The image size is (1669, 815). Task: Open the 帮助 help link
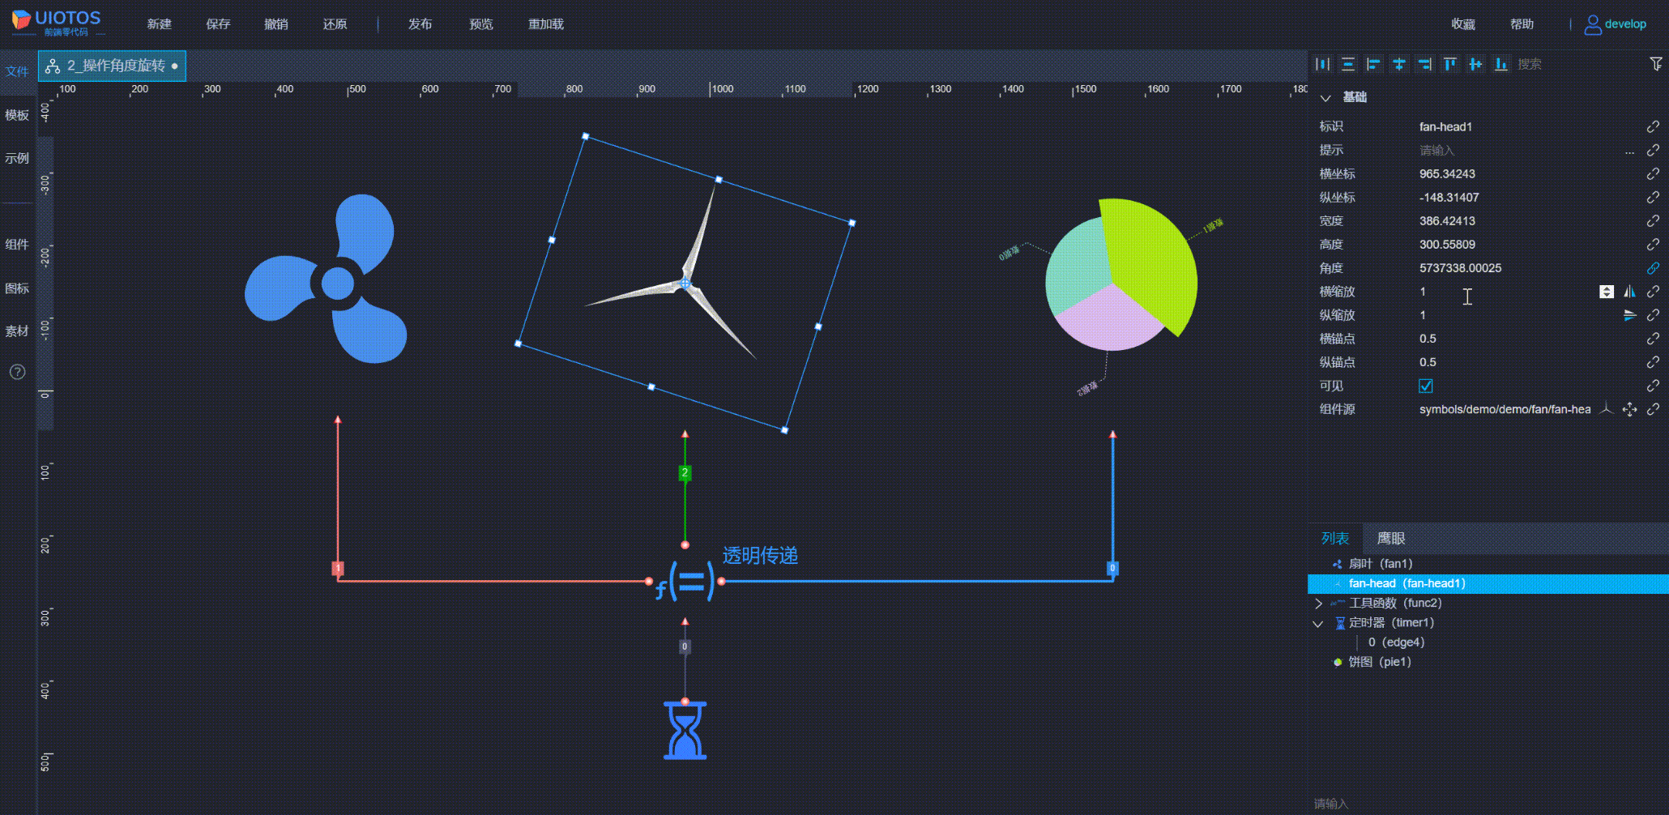click(x=1522, y=24)
